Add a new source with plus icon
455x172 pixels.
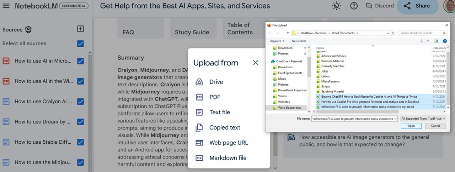point(80,29)
